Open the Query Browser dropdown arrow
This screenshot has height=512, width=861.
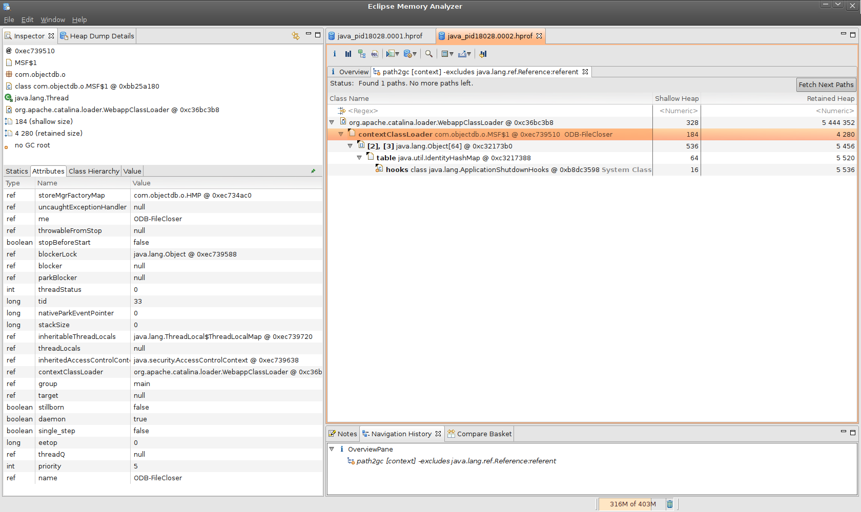[415, 54]
